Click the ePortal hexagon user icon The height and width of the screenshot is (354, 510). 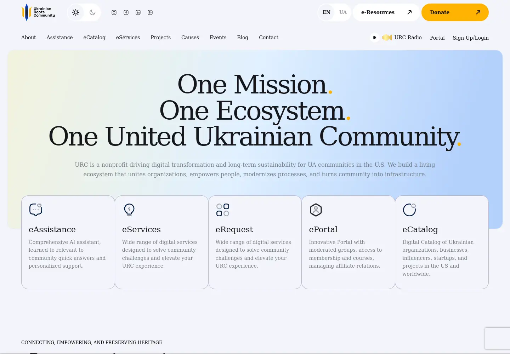pyautogui.click(x=316, y=210)
